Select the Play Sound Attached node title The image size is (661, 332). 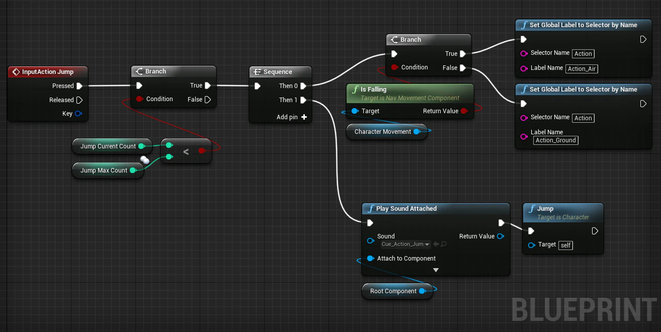406,209
